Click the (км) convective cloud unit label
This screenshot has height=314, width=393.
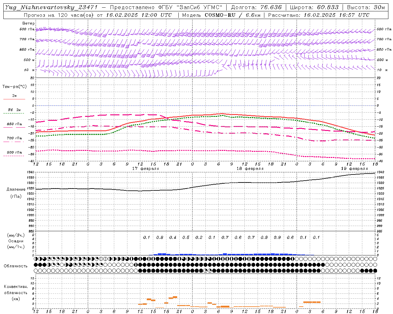pyautogui.click(x=16, y=299)
